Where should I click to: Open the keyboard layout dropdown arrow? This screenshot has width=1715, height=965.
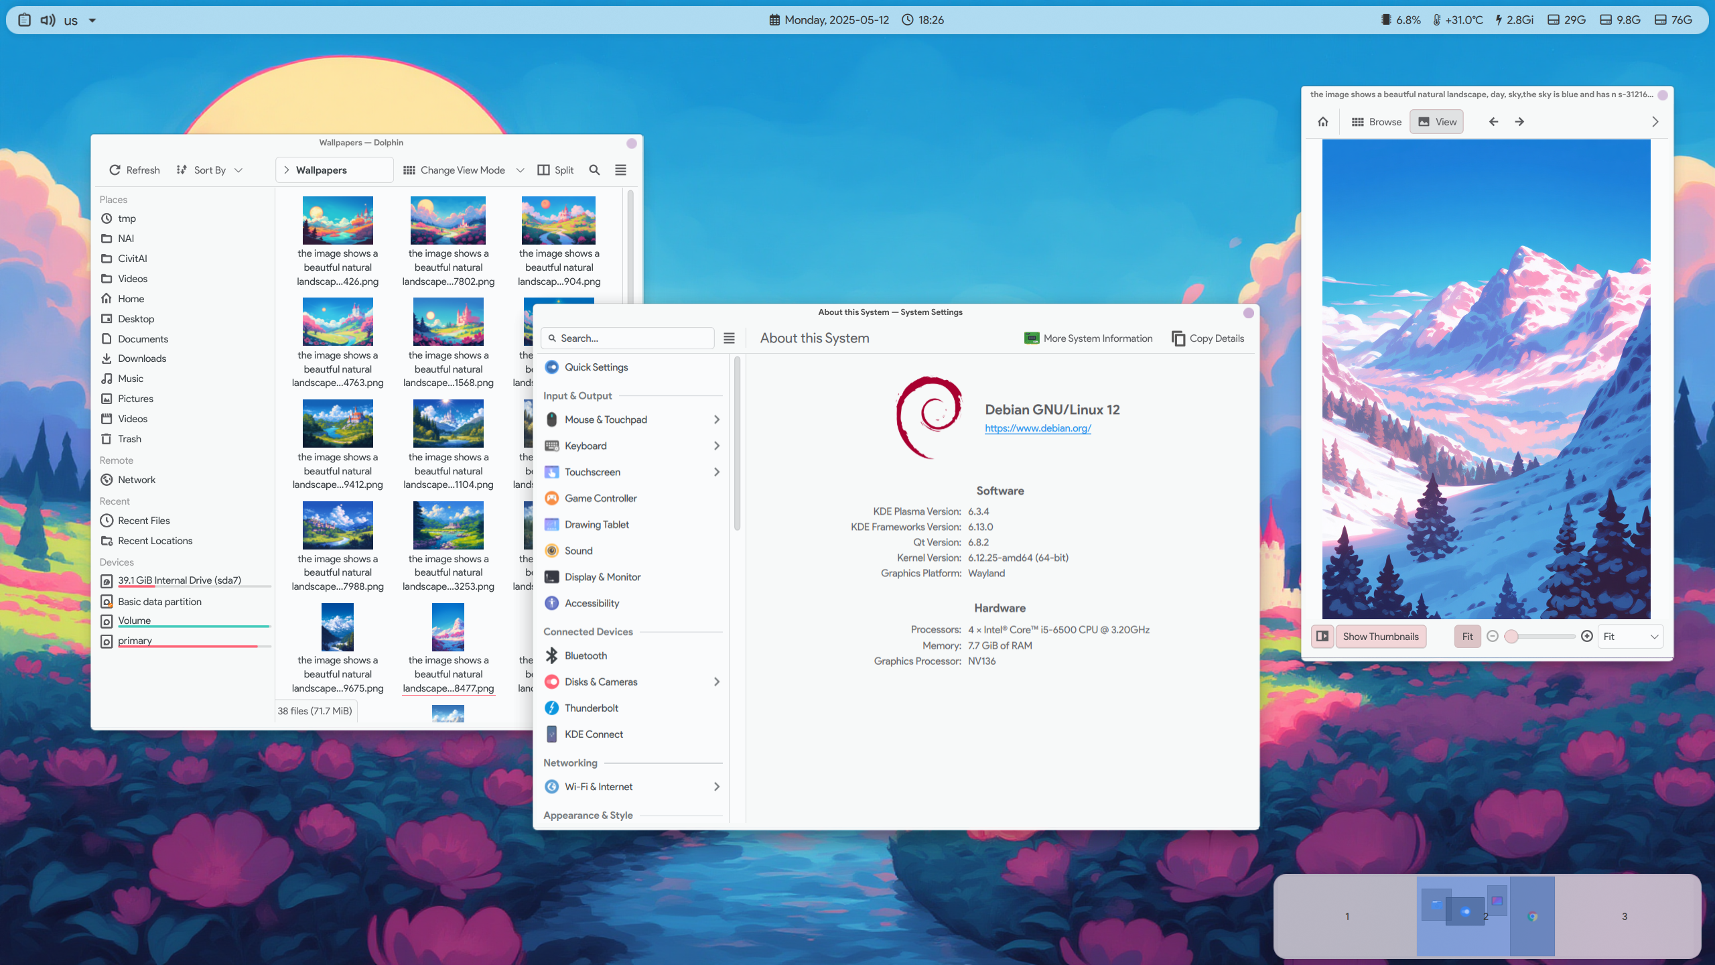click(92, 20)
